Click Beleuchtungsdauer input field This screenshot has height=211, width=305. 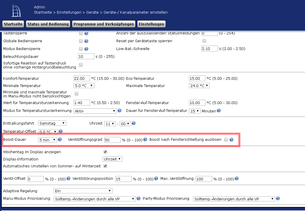[x=86, y=56]
